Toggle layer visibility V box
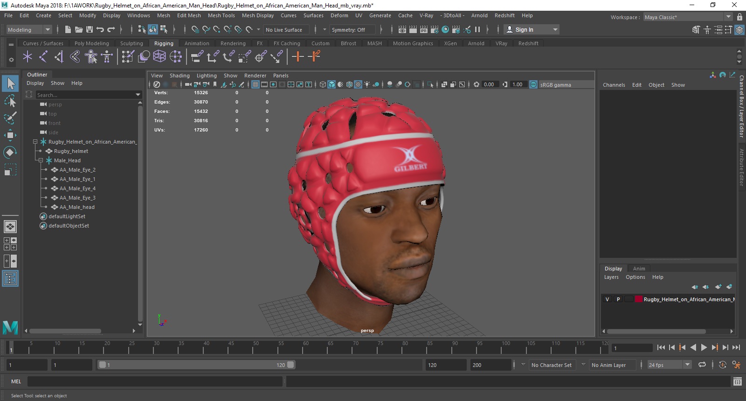The image size is (746, 401). point(607,299)
